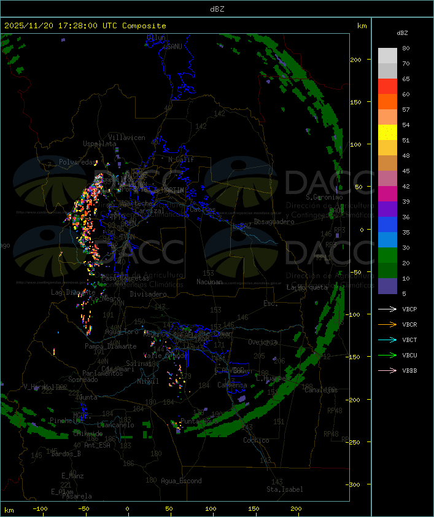
Task: Click the orange VBCR arrow icon
Action: [387, 324]
